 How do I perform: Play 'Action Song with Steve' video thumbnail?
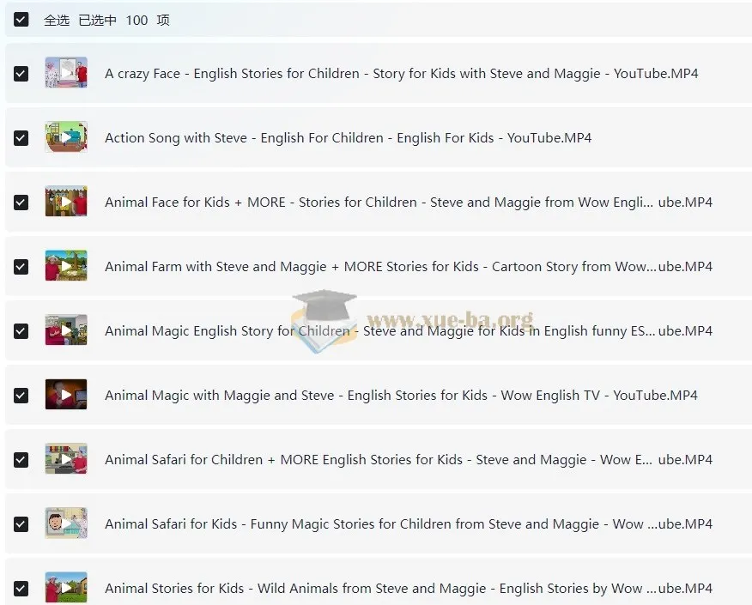(66, 137)
